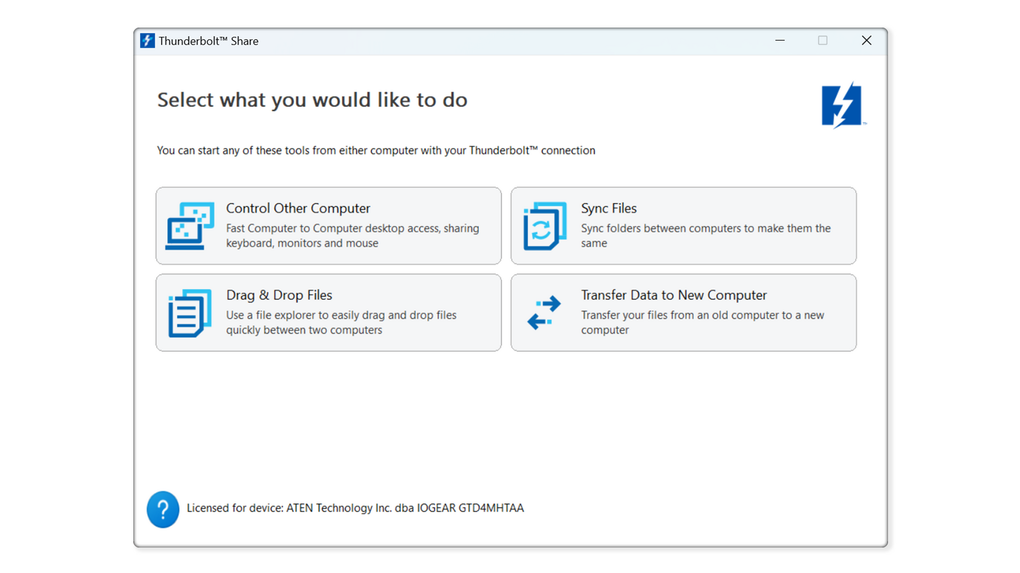Click the Drag & Drop Files document icon
This screenshot has height=573, width=1020.
point(189,313)
